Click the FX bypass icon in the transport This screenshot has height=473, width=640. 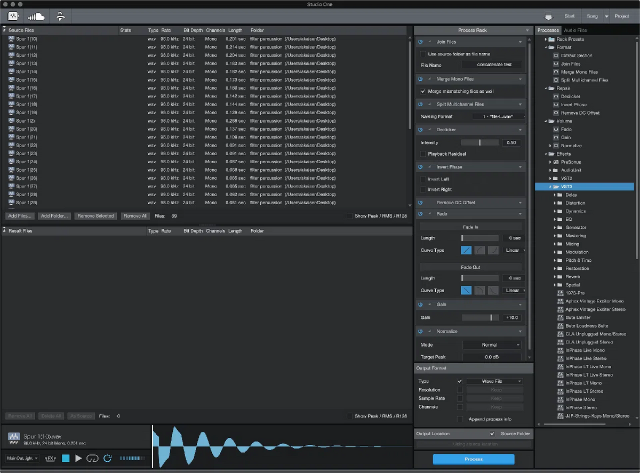click(x=51, y=458)
